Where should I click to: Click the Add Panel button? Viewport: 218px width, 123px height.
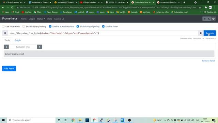click(x=9, y=68)
